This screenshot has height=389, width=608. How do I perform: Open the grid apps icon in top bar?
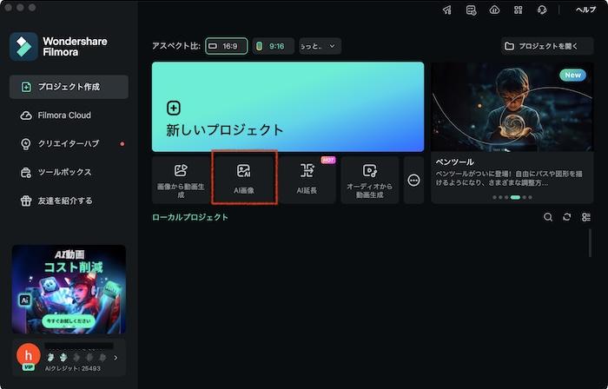[518, 10]
